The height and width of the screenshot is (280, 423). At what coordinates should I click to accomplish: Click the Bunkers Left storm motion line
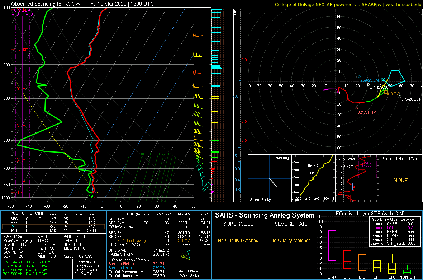tap(139, 267)
